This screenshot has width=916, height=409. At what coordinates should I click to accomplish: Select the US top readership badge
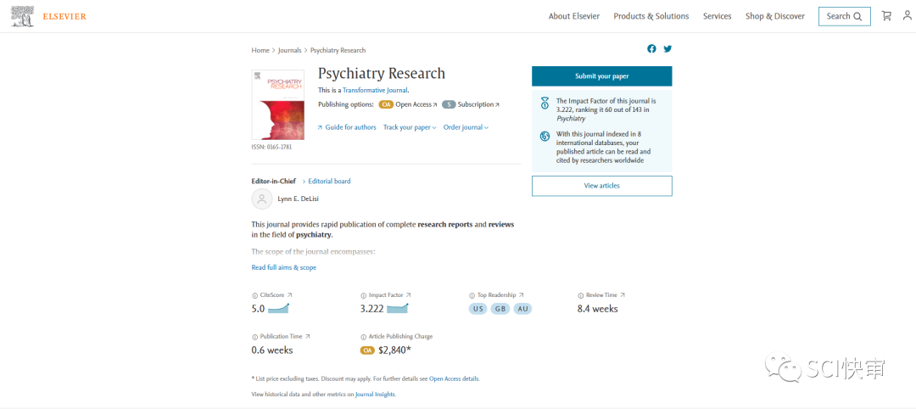478,309
